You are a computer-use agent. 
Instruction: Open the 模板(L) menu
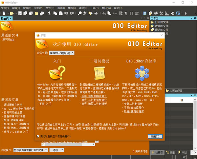69,7
